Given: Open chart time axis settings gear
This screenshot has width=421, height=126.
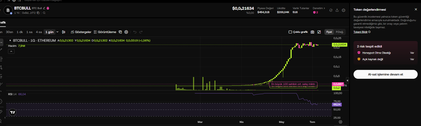Looking at the screenshot, I should click(341, 122).
